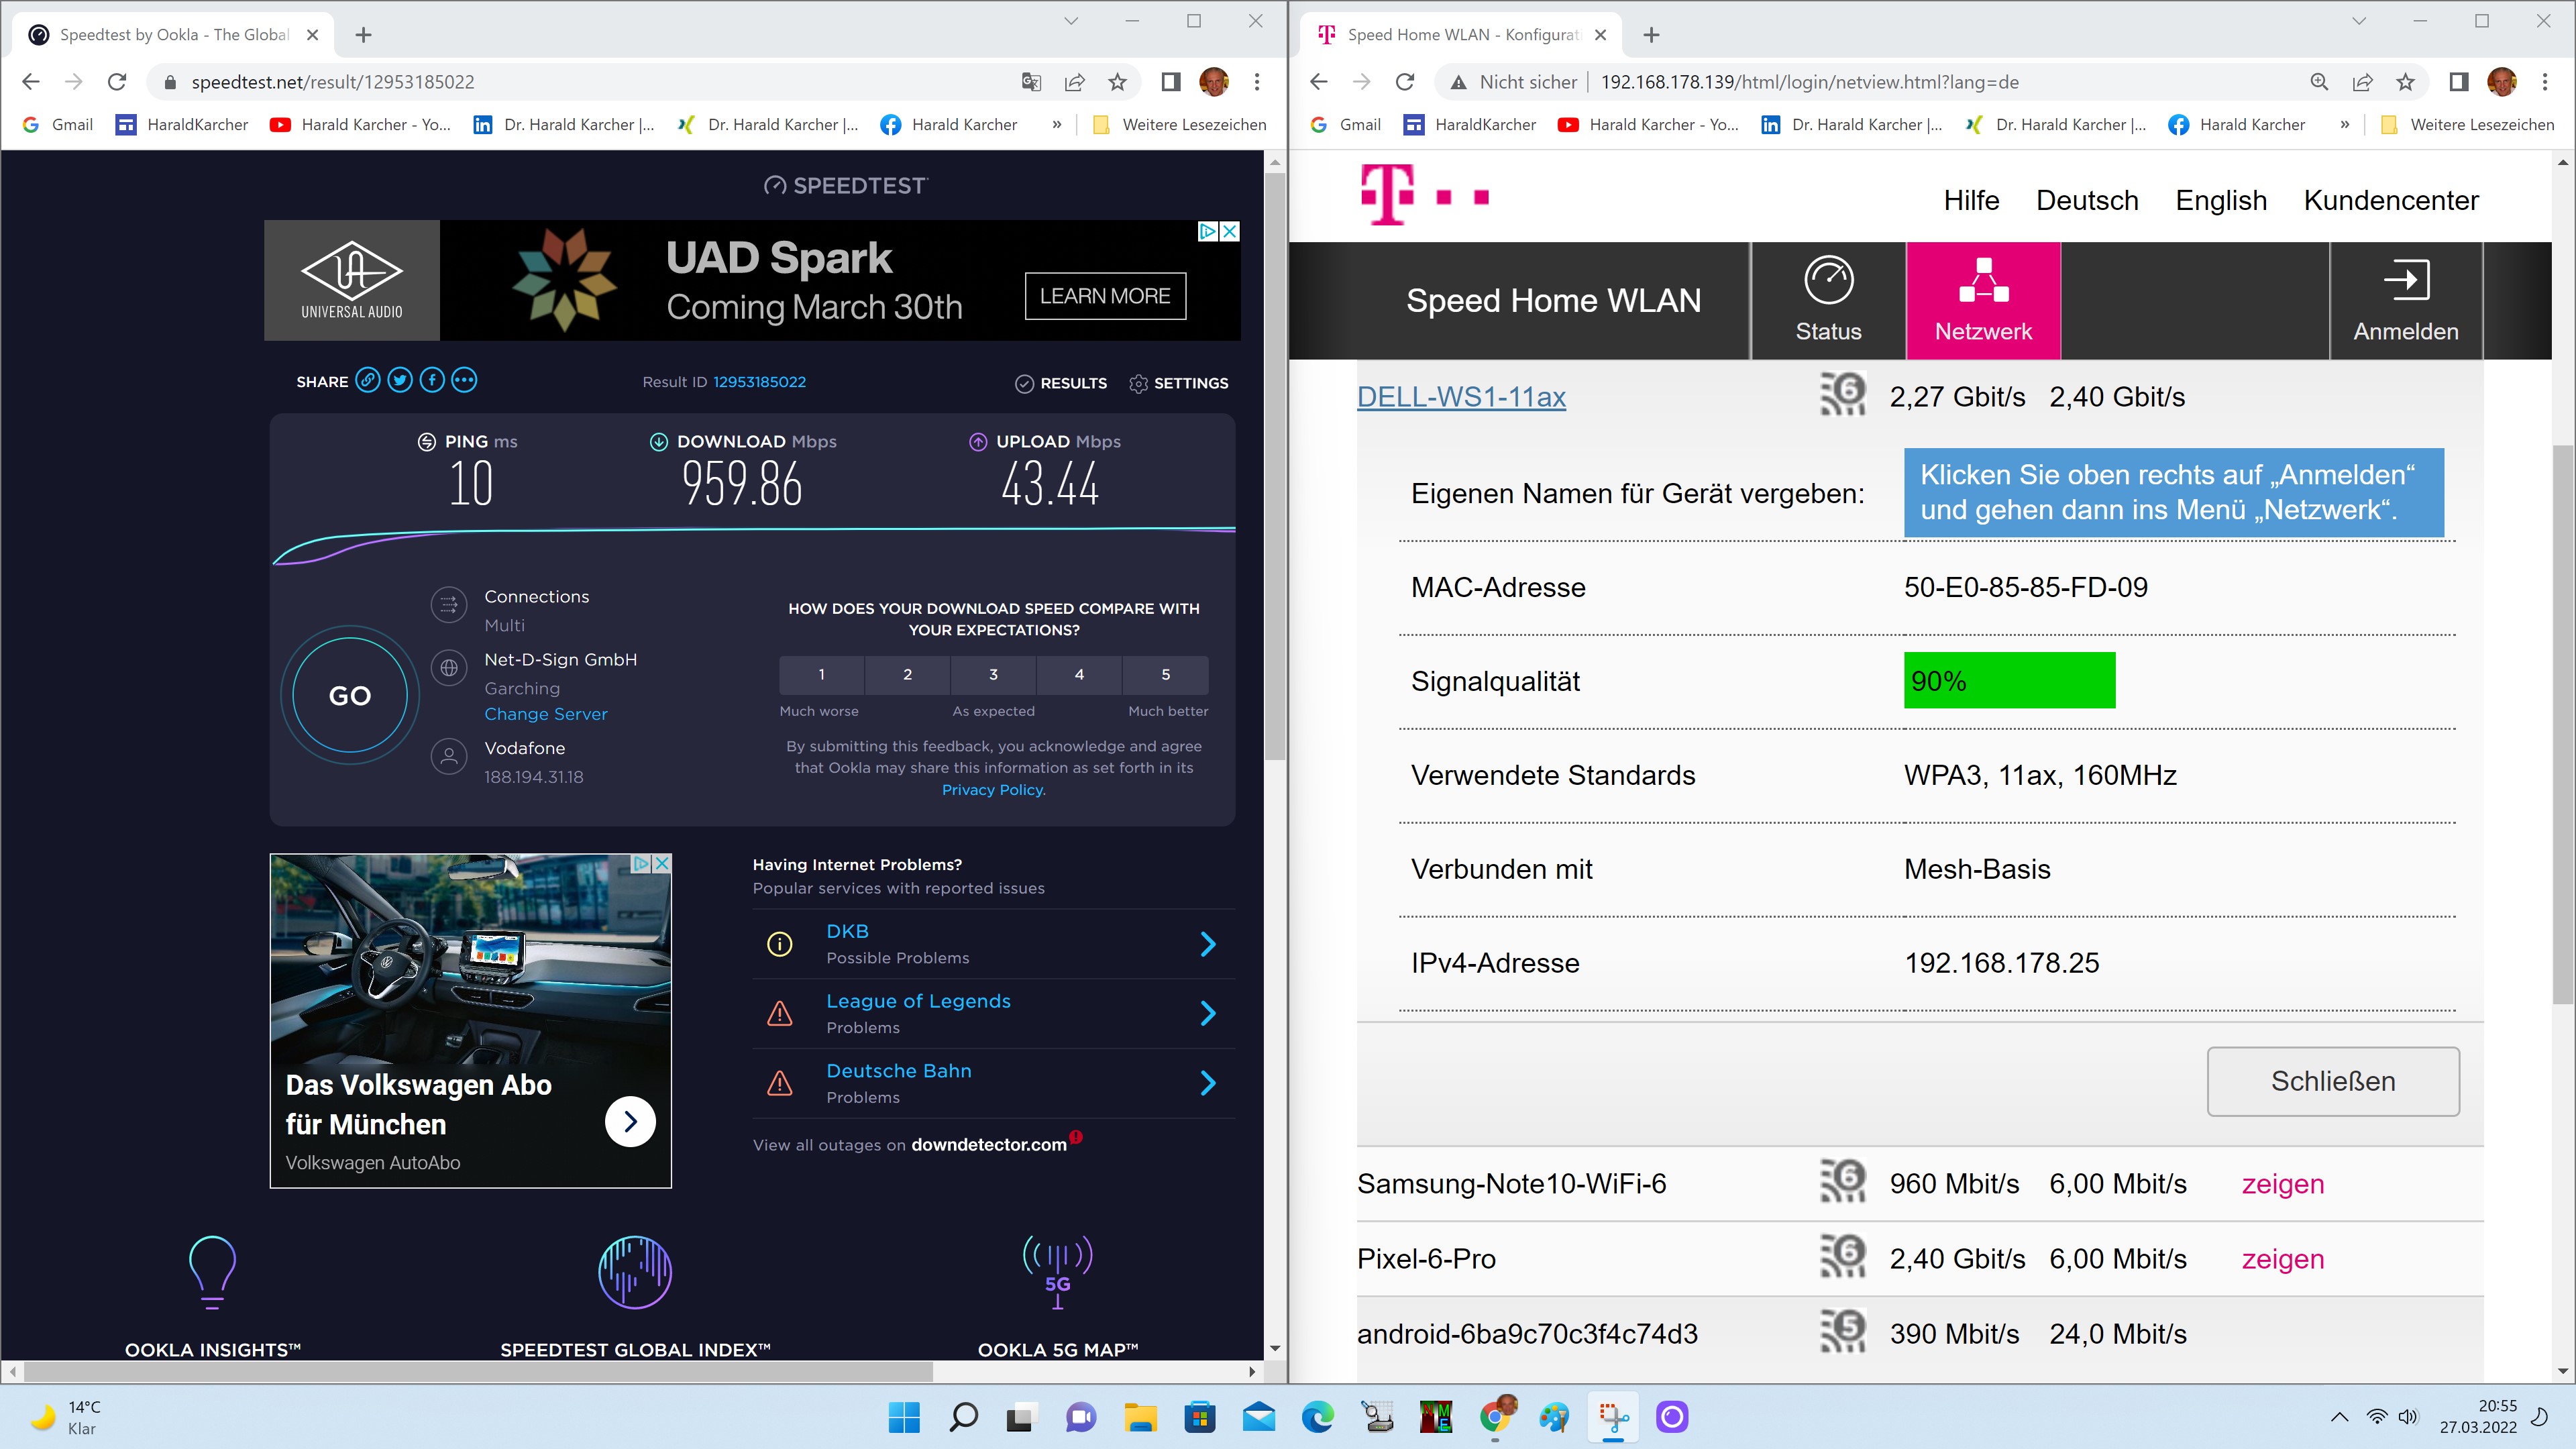Click the Facebook share icon
This screenshot has height=1449, width=2576.
pos(432,380)
